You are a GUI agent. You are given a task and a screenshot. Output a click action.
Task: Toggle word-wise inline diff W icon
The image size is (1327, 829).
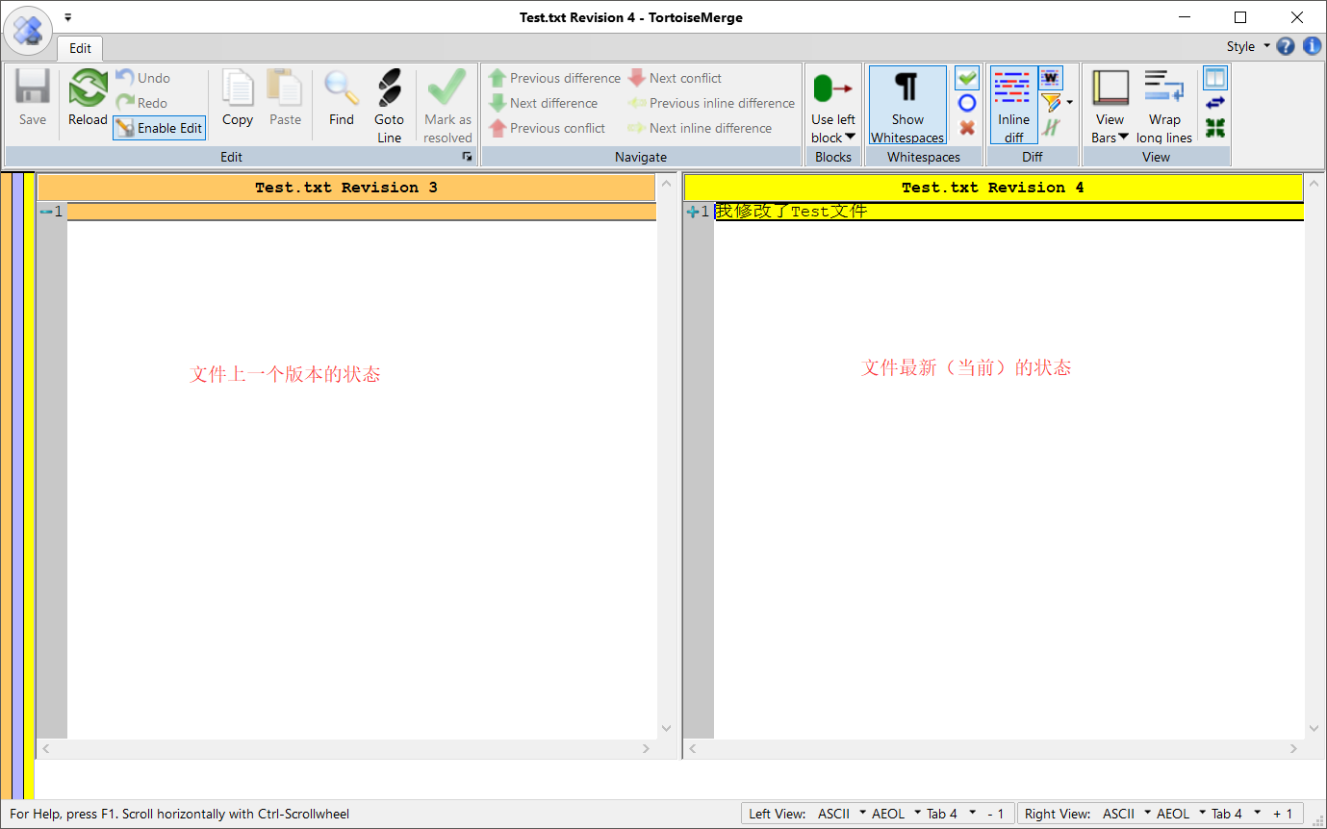coord(1051,78)
